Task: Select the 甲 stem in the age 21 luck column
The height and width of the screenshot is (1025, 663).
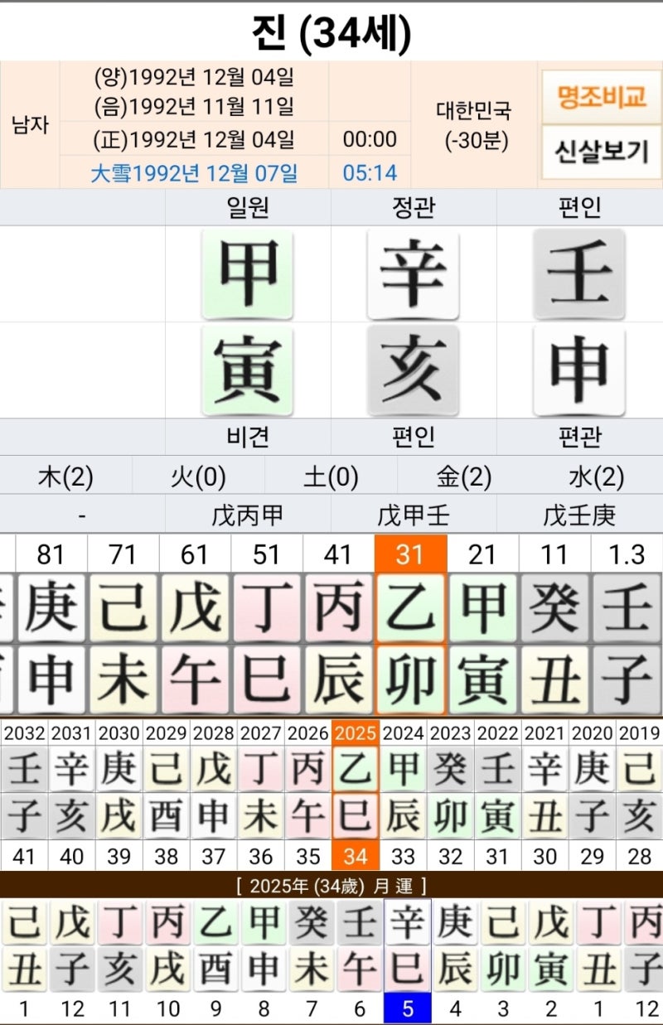Action: (x=482, y=609)
